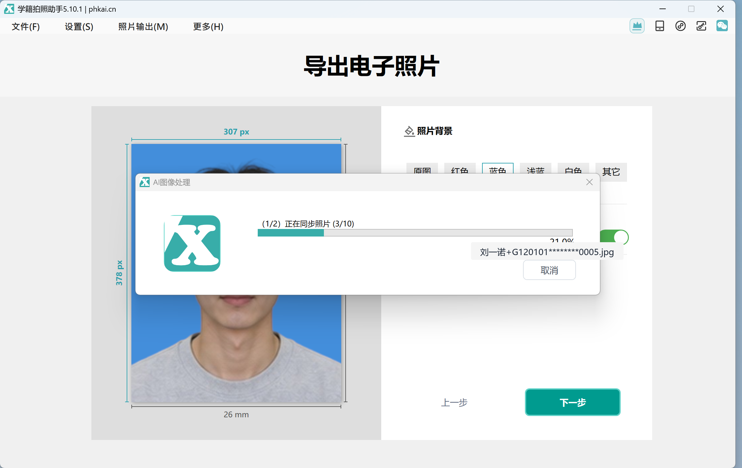
Task: Close the AI图像处理 dialog
Action: 589,182
